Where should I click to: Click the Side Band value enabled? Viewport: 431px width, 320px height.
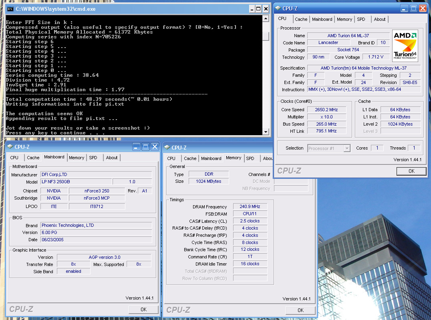(73, 272)
